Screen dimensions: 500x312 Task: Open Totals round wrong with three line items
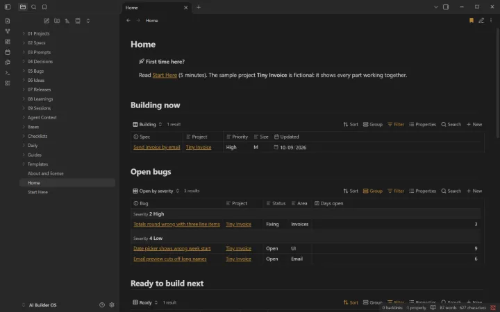(x=176, y=224)
